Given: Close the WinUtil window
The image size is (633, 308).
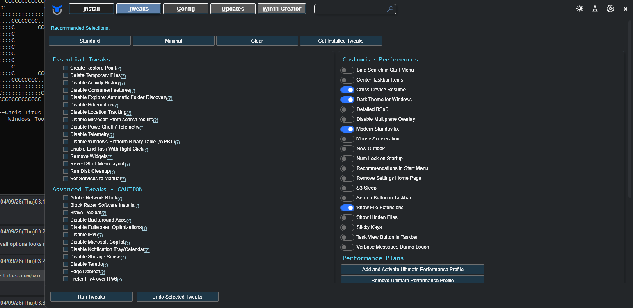Looking at the screenshot, I should [x=626, y=9].
